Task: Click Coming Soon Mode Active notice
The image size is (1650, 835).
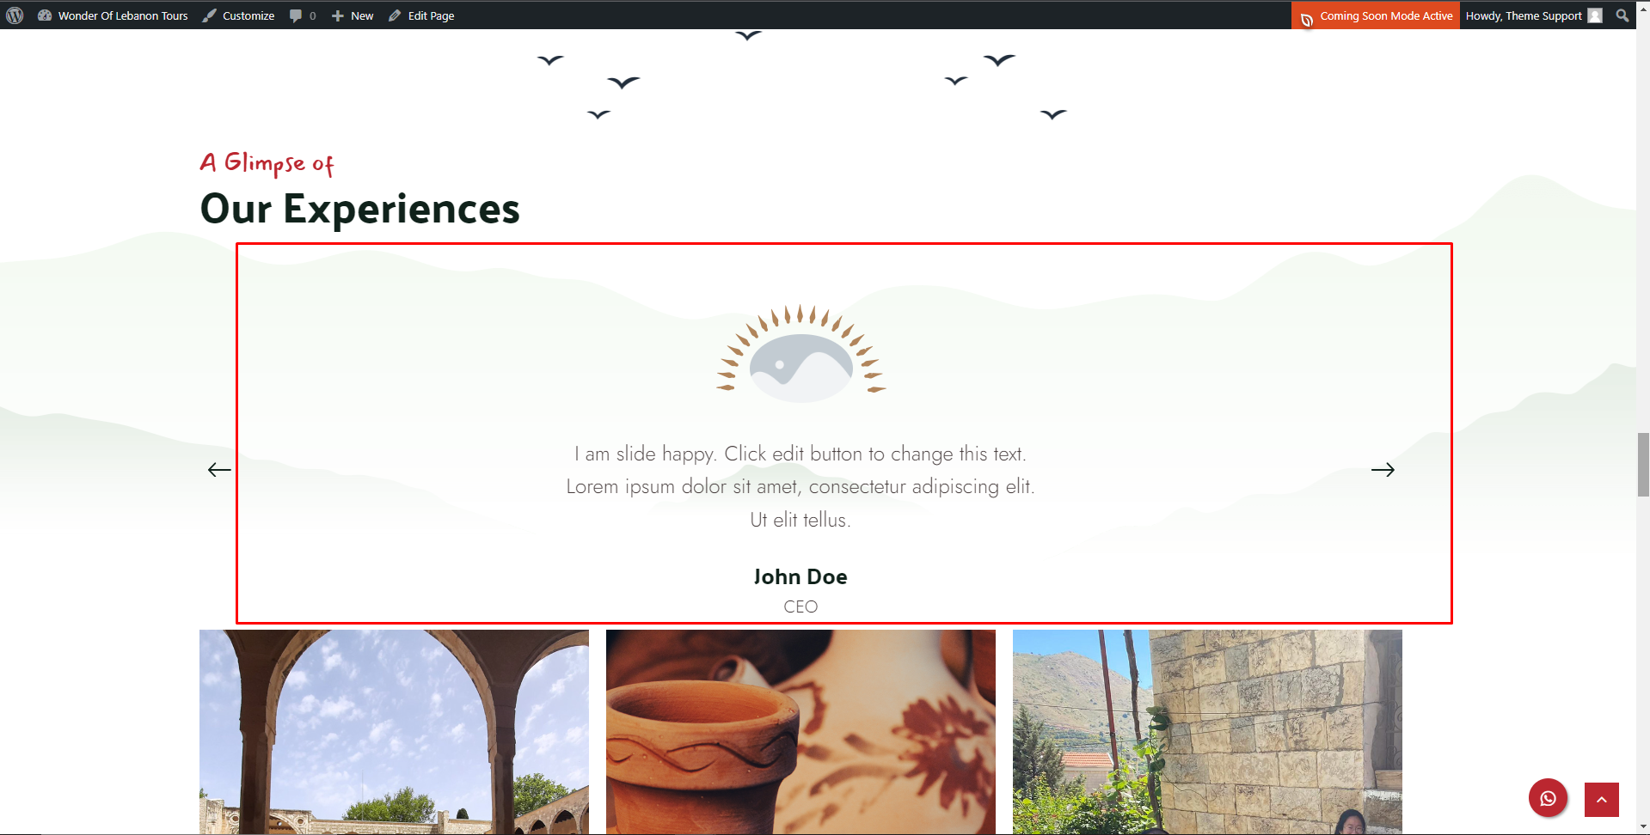Action: point(1376,15)
